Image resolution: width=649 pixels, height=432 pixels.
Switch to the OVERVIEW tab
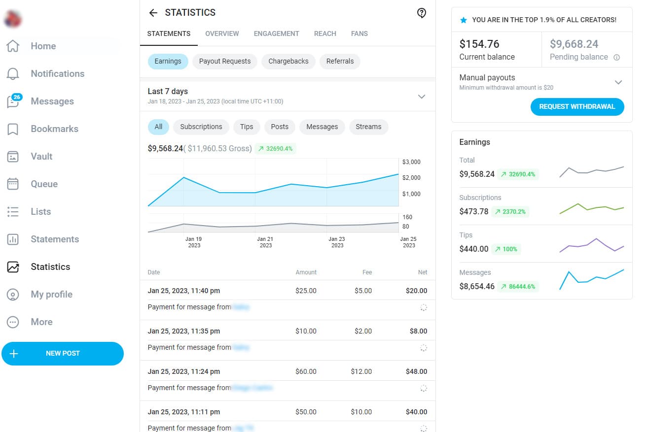click(222, 33)
